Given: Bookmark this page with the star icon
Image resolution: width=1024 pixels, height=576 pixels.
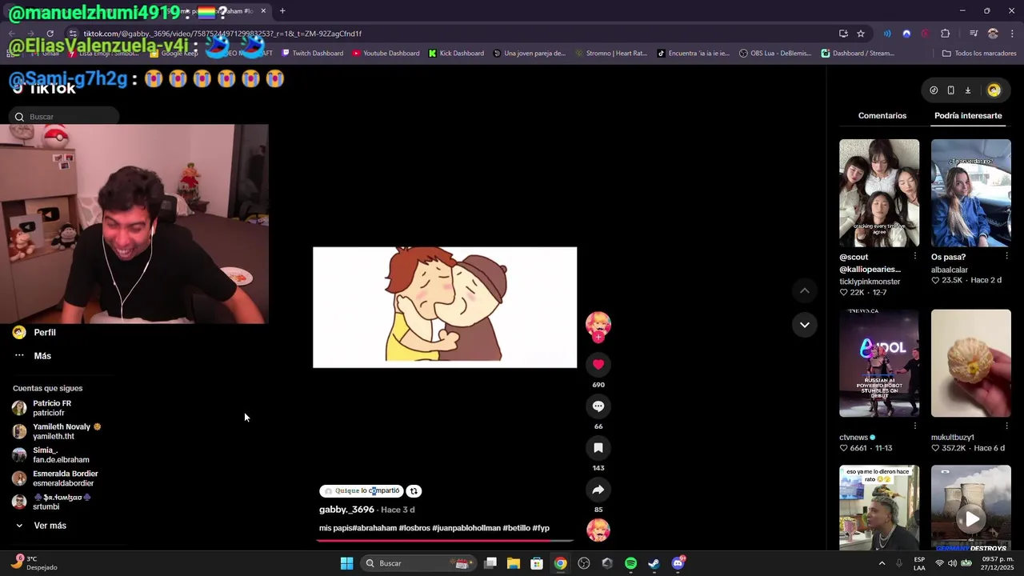Looking at the screenshot, I should pos(861,34).
